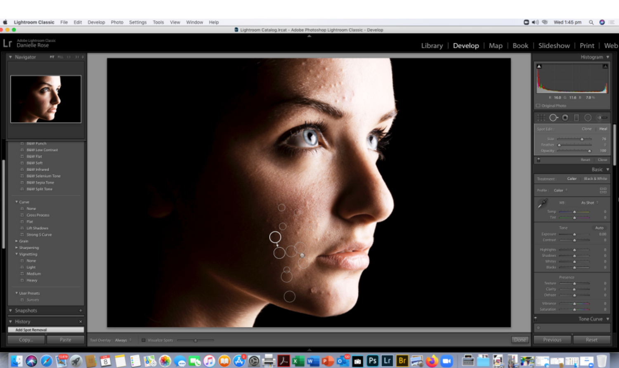The width and height of the screenshot is (619, 368).
Task: Enable the Original Photo checkbox
Action: click(x=538, y=106)
